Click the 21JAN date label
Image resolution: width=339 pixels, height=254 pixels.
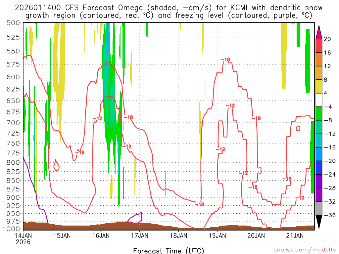pyautogui.click(x=295, y=235)
